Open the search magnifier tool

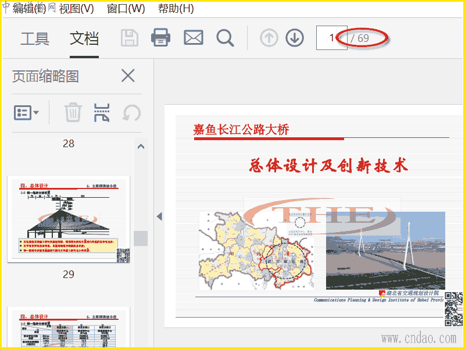225,38
